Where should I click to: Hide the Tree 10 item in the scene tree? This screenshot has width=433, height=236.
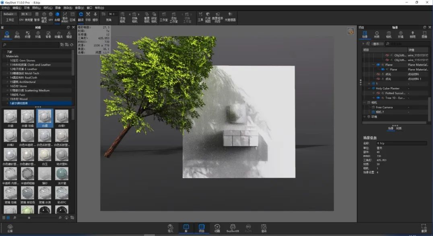[378, 98]
